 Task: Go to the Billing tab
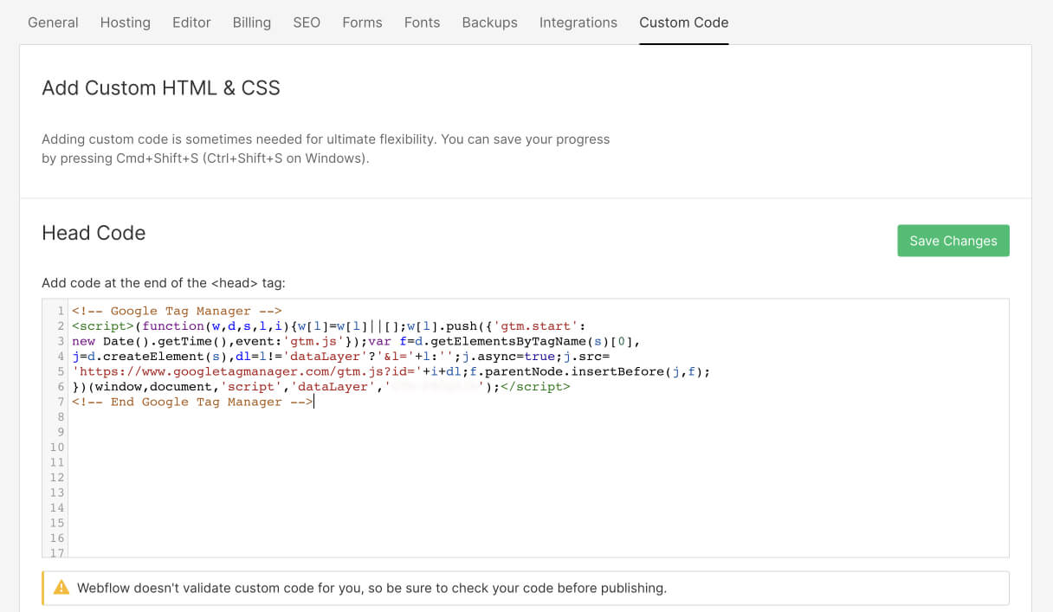251,23
